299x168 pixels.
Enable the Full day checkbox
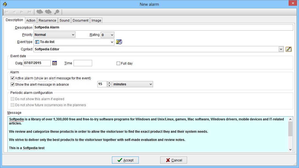tap(118, 63)
